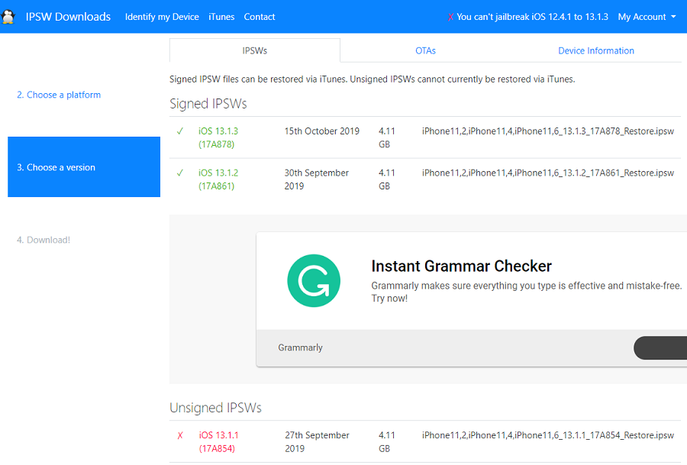Click the 4. Download! step
The height and width of the screenshot is (465, 687).
[x=44, y=240]
